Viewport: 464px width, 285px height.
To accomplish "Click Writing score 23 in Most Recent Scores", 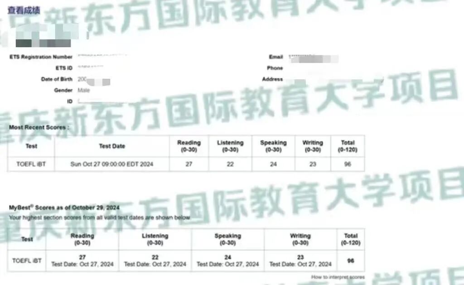I will click(313, 164).
